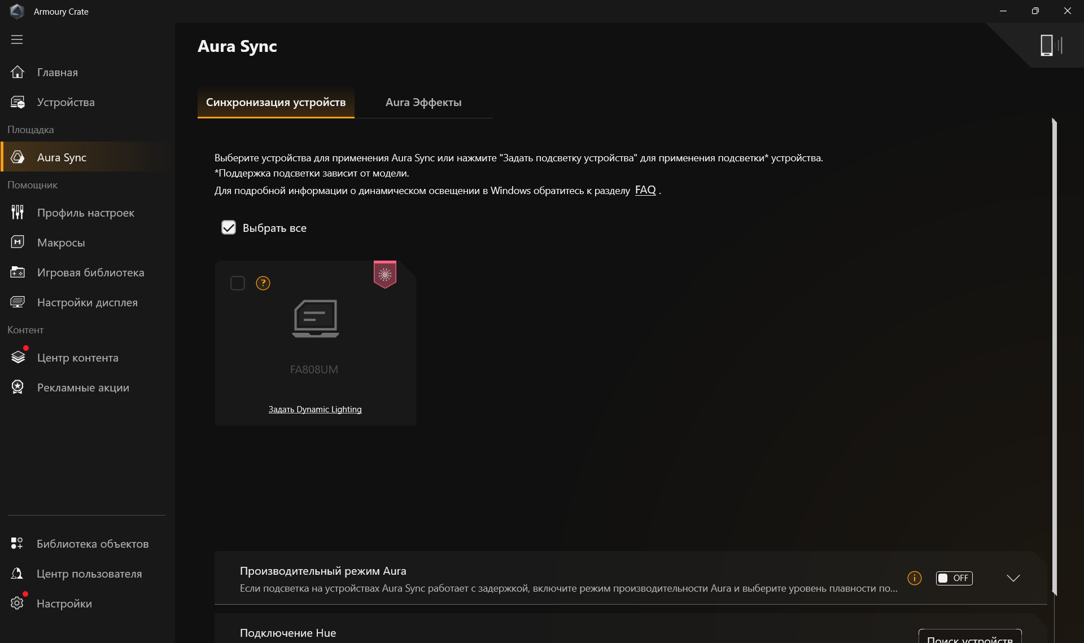Click the Задать Dynamic Lighting link
Screen dimensions: 1084x643
(x=315, y=409)
